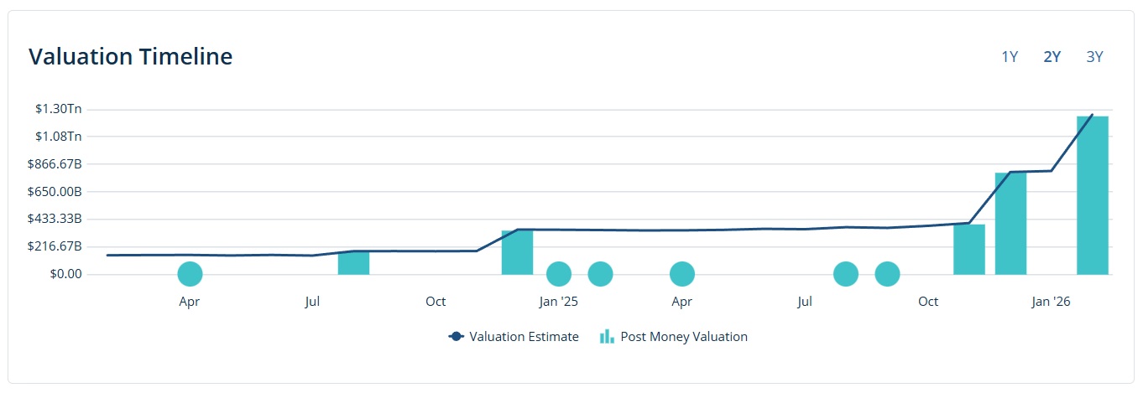Toggle Post Money Valuation legend series
The height and width of the screenshot is (393, 1143).
pyautogui.click(x=674, y=337)
